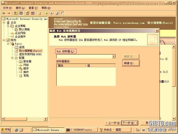Click the Back arrow toolbar icon
This screenshot has width=178, height=134.
4,13
